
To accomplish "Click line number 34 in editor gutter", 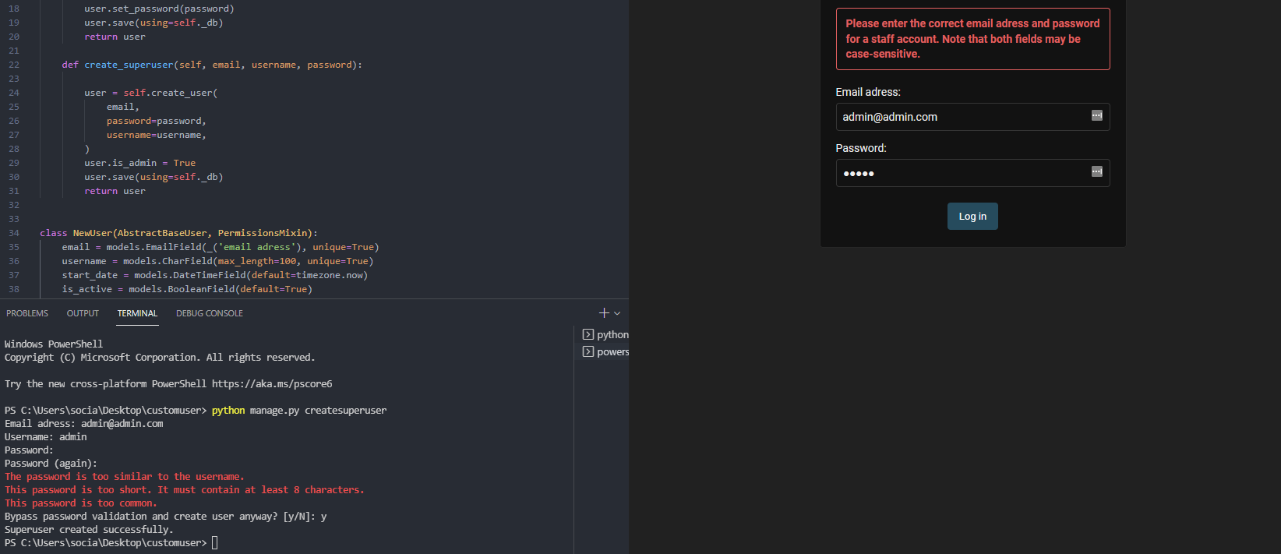I will (x=14, y=233).
